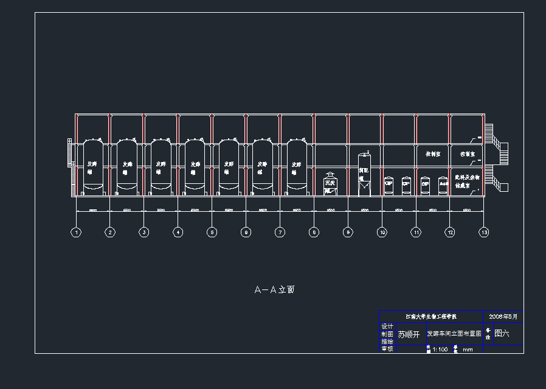The image size is (546, 389).
Task: Click the 控制室 label between axes 11 and 12
Action: click(x=433, y=155)
